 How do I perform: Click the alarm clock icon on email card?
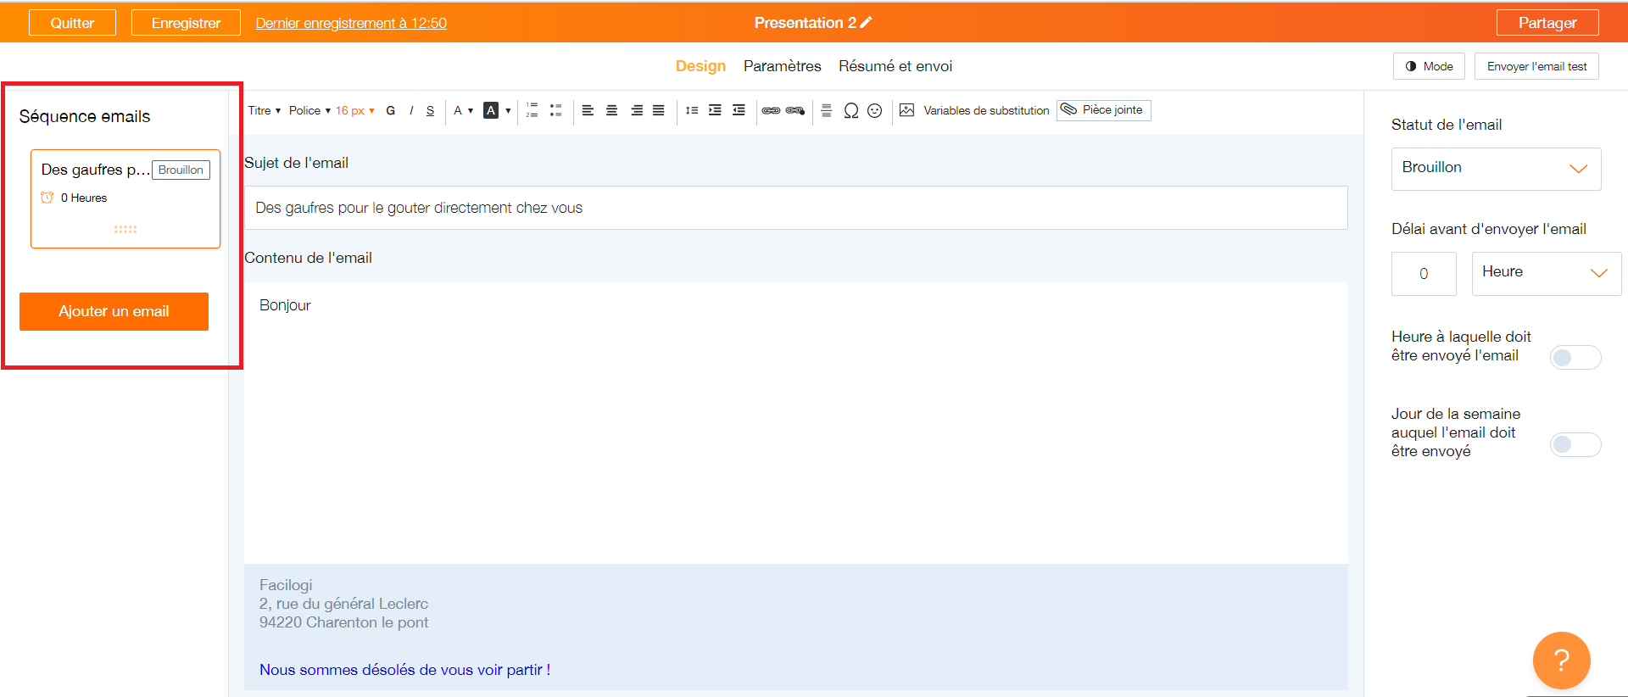pos(47,198)
